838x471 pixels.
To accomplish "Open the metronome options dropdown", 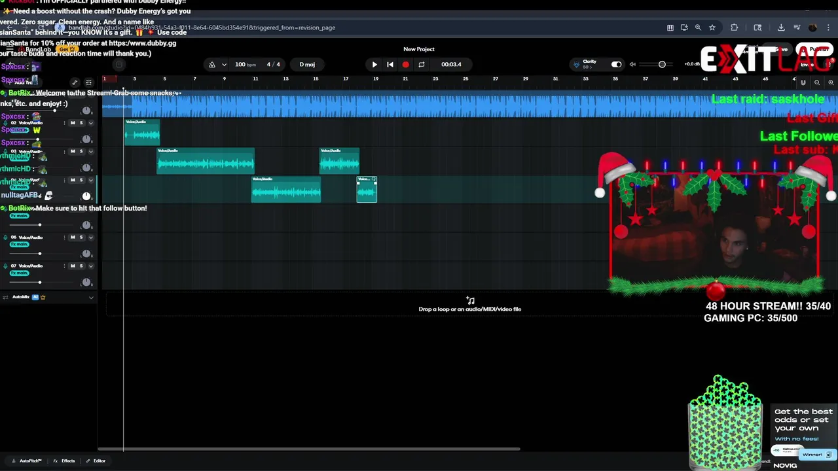I will pos(224,64).
